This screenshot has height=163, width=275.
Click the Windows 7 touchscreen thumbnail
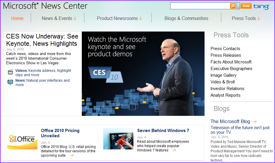[x=118, y=139]
